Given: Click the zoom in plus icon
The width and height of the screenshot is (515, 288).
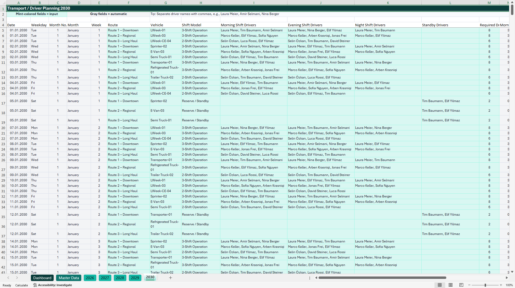Looking at the screenshot, I should pyautogui.click(x=501, y=285).
